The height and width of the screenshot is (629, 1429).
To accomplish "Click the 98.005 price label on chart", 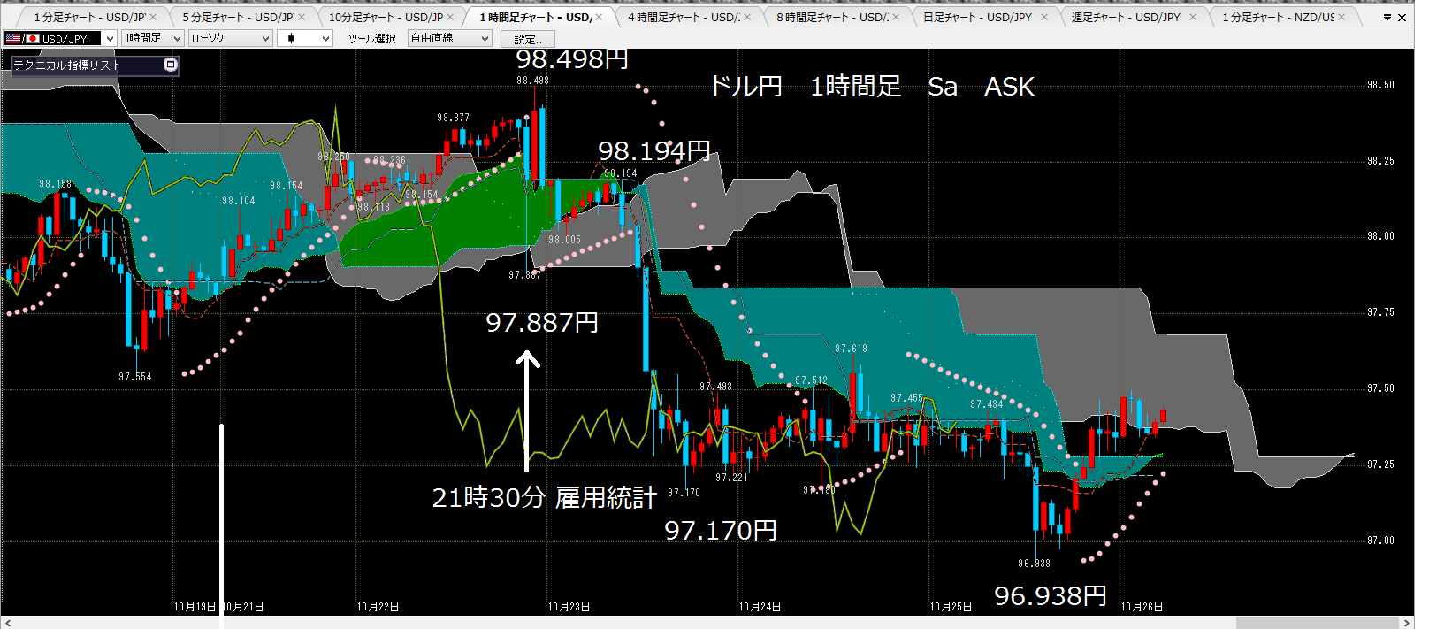I will pyautogui.click(x=564, y=240).
